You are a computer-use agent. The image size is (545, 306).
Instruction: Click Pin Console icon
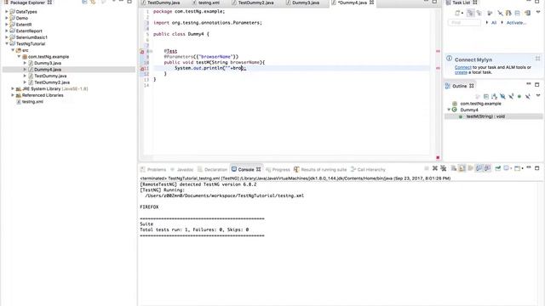[x=498, y=168]
